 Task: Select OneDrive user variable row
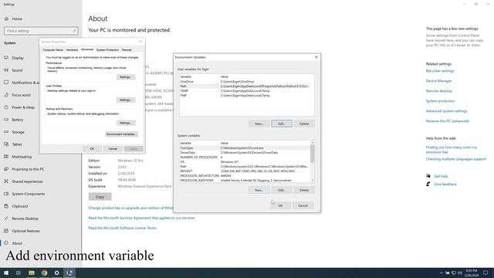click(247, 82)
